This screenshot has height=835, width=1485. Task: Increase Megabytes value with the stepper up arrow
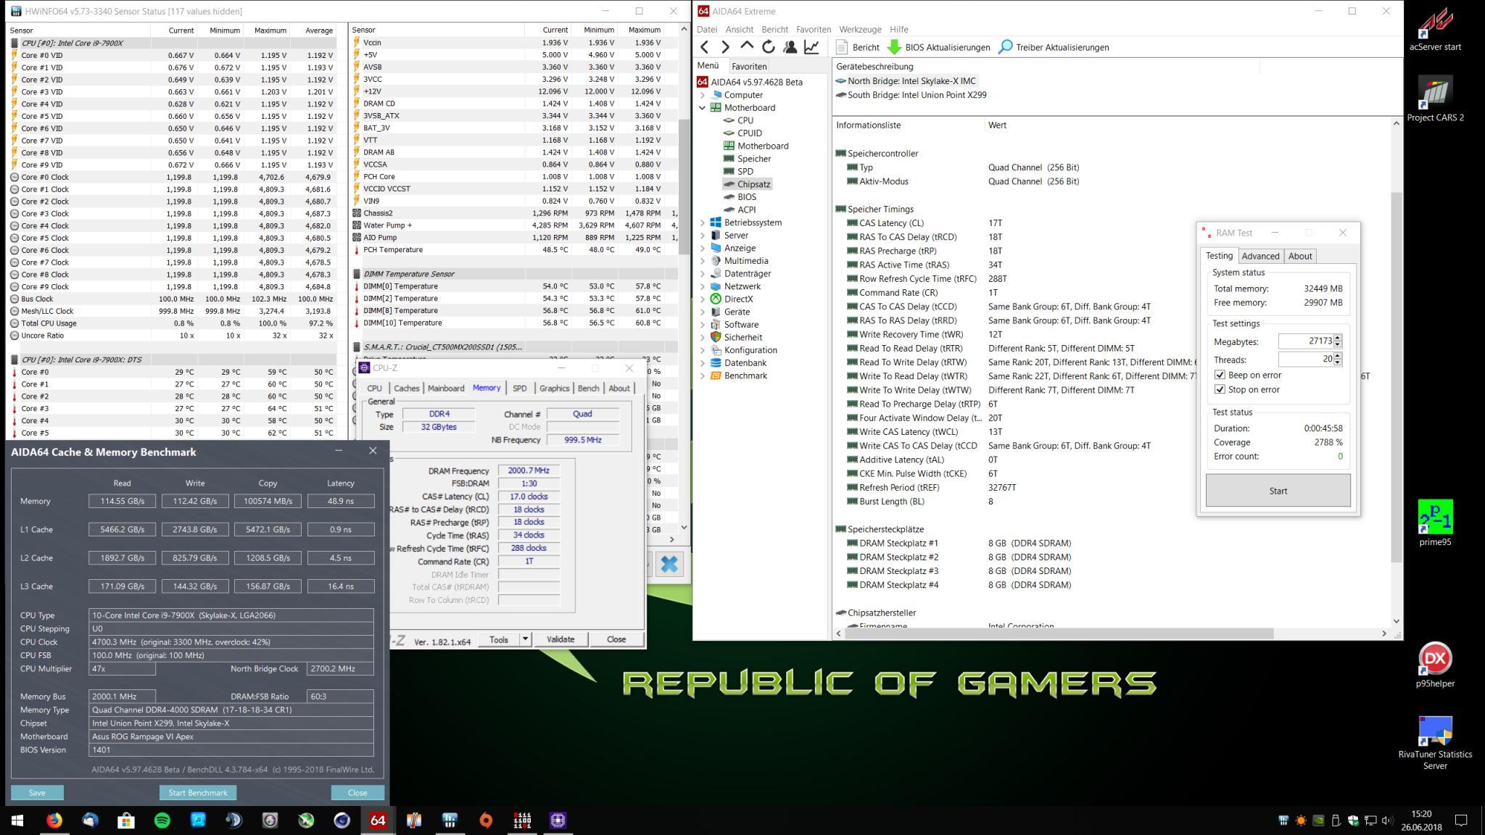[x=1338, y=338]
